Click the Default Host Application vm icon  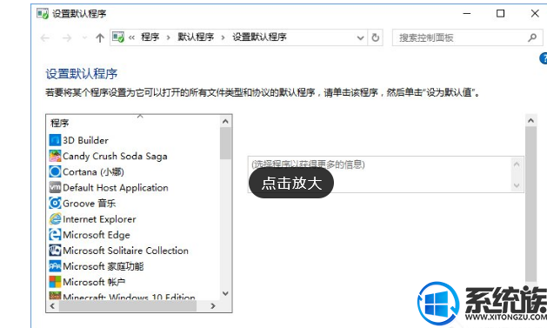coord(55,187)
